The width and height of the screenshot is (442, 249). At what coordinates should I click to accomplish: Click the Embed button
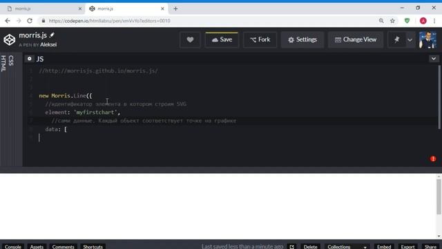tap(384, 246)
